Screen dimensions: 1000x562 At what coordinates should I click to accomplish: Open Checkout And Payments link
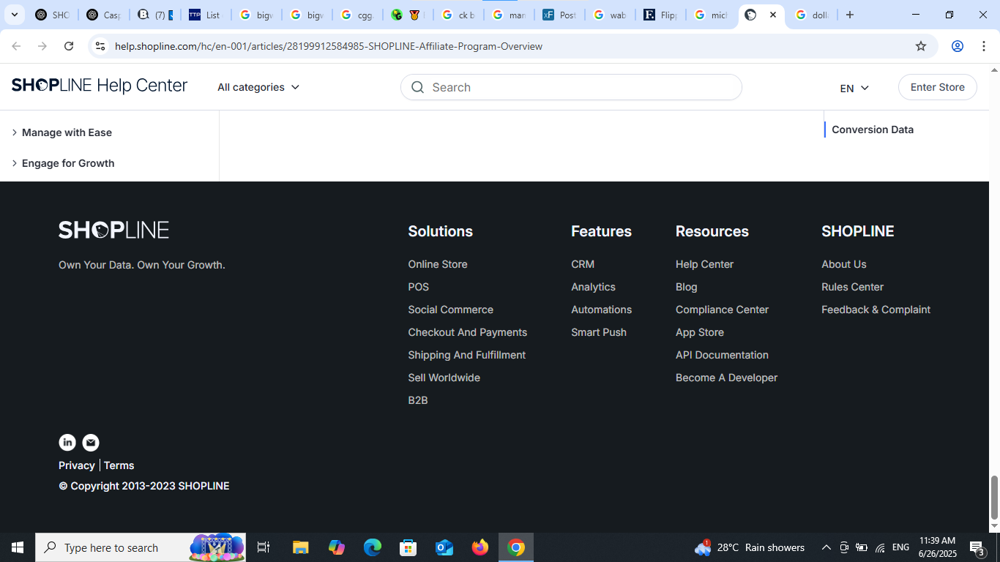(468, 332)
